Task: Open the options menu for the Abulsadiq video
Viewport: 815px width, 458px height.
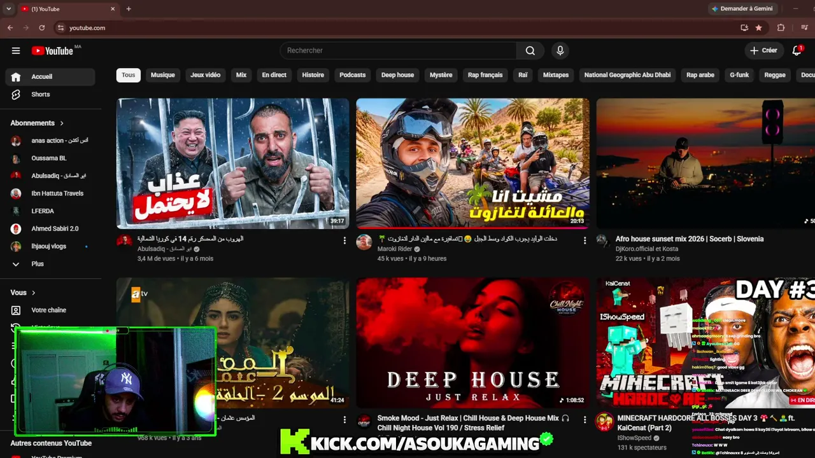Action: point(344,240)
